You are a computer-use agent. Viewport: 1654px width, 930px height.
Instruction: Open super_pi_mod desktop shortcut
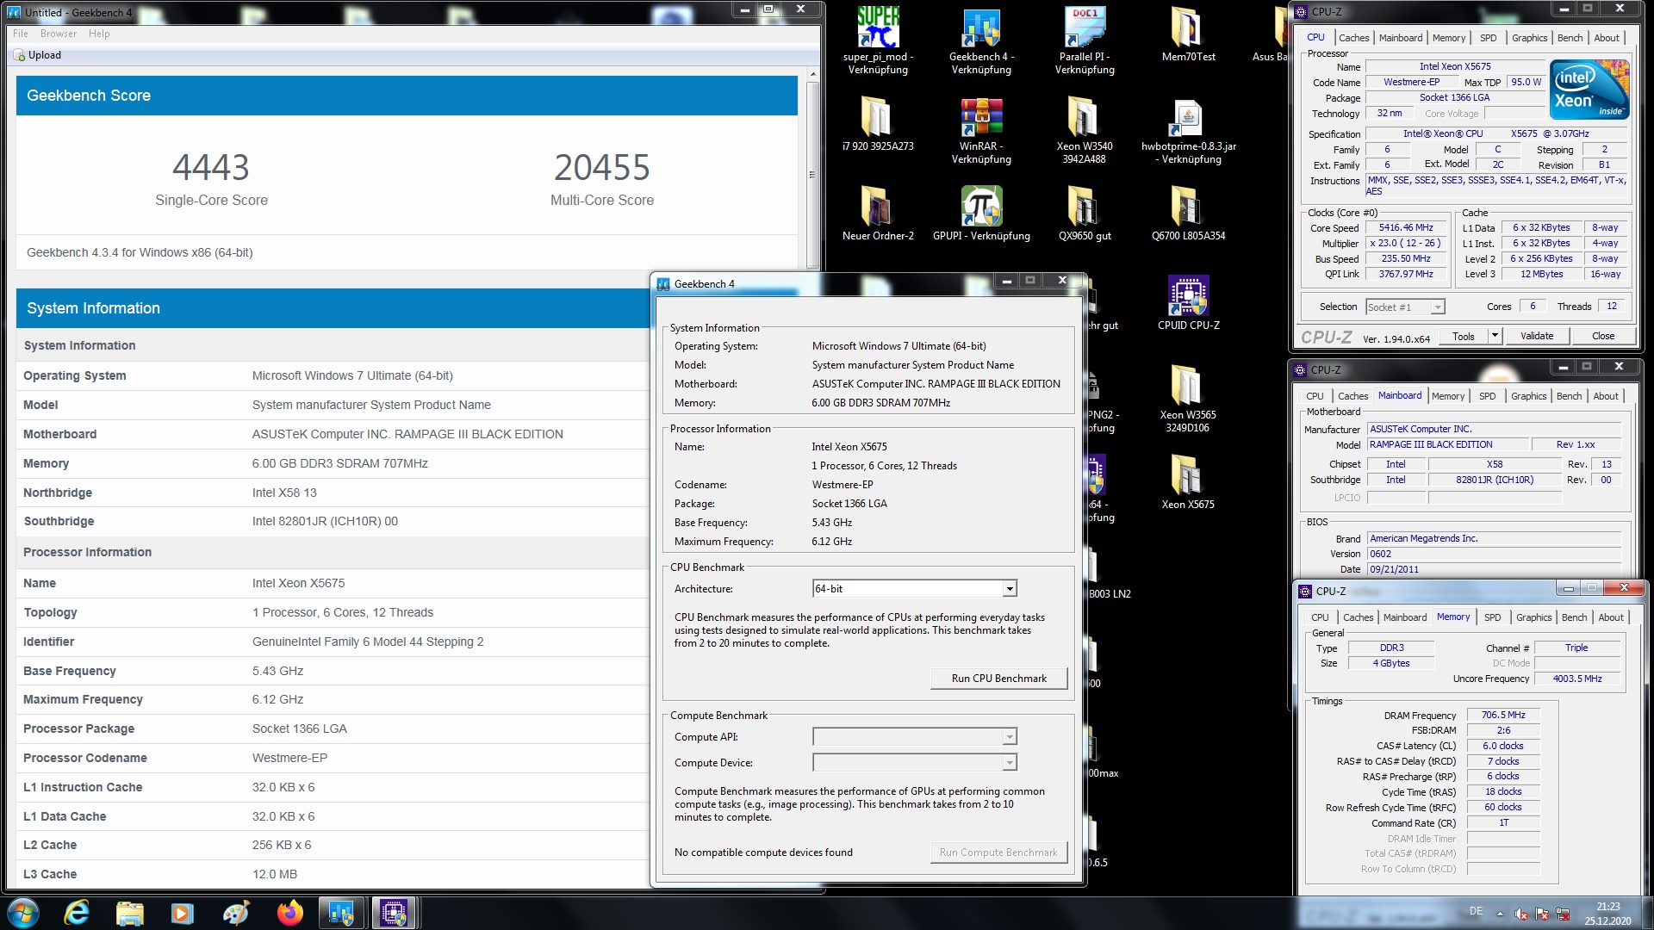(878, 40)
